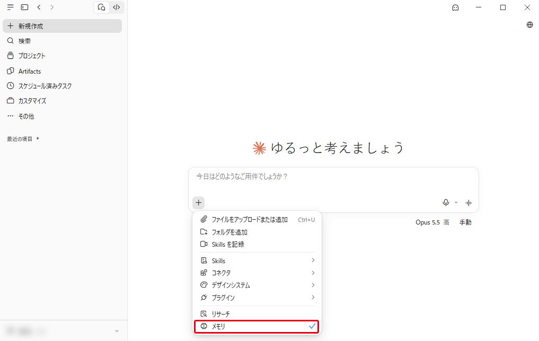Go back with the left arrow

click(x=39, y=7)
